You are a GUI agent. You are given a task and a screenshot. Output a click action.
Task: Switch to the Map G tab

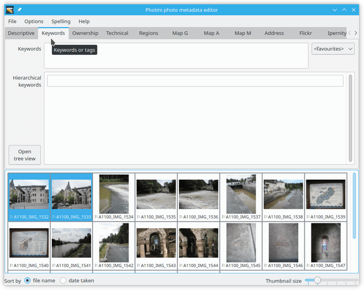(180, 33)
